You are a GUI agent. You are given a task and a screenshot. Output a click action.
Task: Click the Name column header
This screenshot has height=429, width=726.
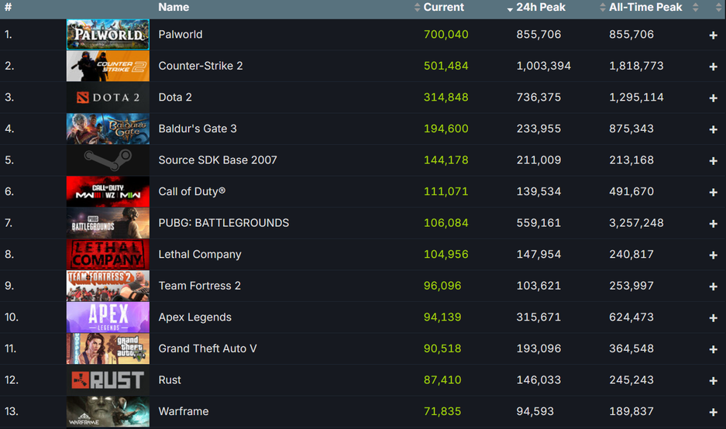pyautogui.click(x=174, y=8)
